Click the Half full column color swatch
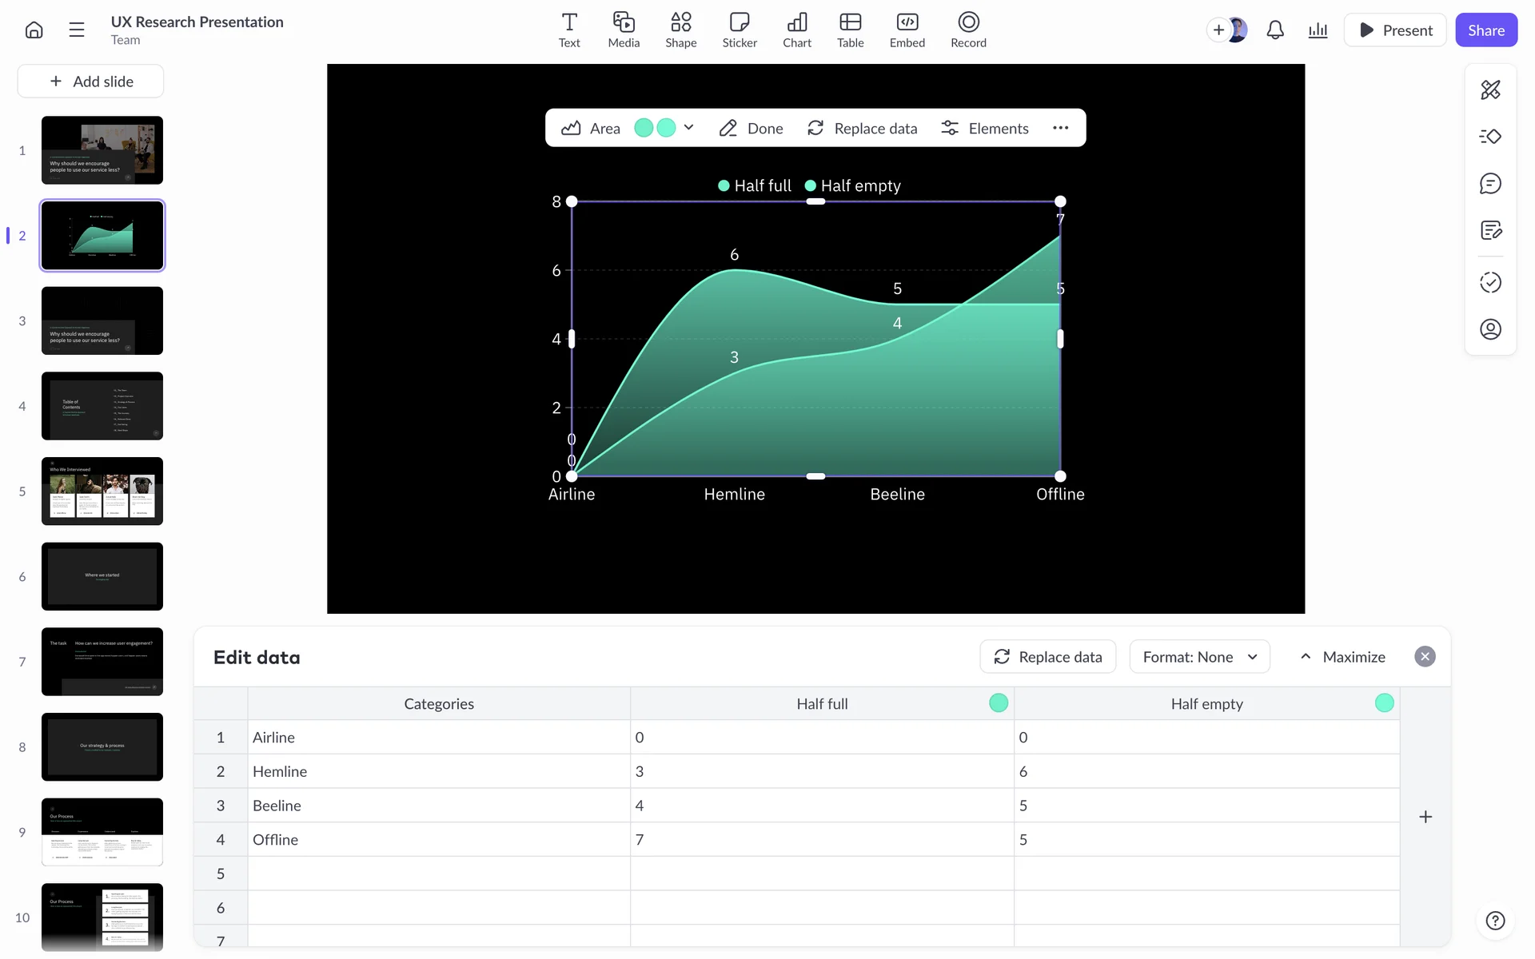 pyautogui.click(x=999, y=703)
